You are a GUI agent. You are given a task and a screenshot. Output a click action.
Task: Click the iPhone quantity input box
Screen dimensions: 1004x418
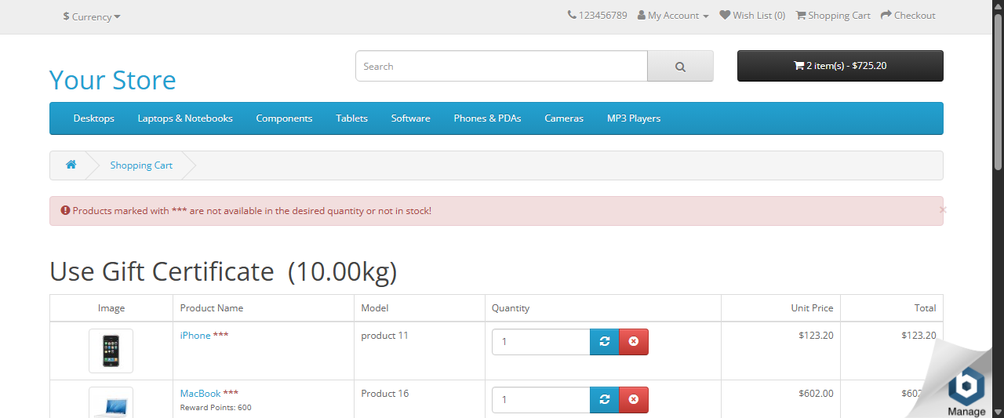point(540,342)
